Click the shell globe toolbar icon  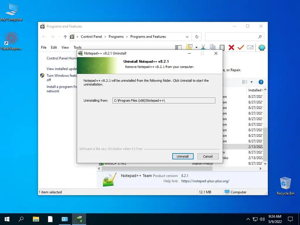coord(262,47)
